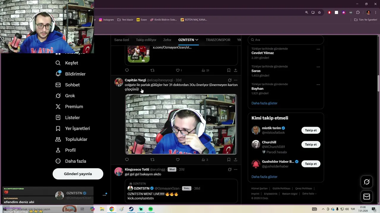Screen dimensions: 380x213
Task: Open more options on Capitán Yorgi's post
Action: [x=235, y=80]
